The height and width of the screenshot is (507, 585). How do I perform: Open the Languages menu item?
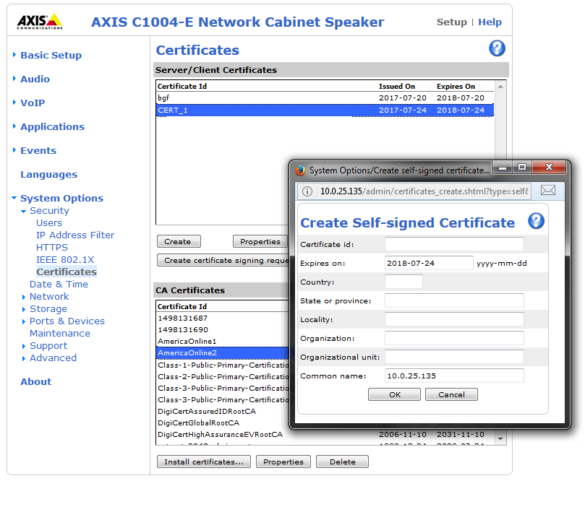click(48, 174)
